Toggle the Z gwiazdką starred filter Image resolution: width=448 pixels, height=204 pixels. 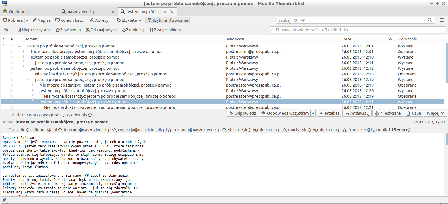click(x=68, y=30)
